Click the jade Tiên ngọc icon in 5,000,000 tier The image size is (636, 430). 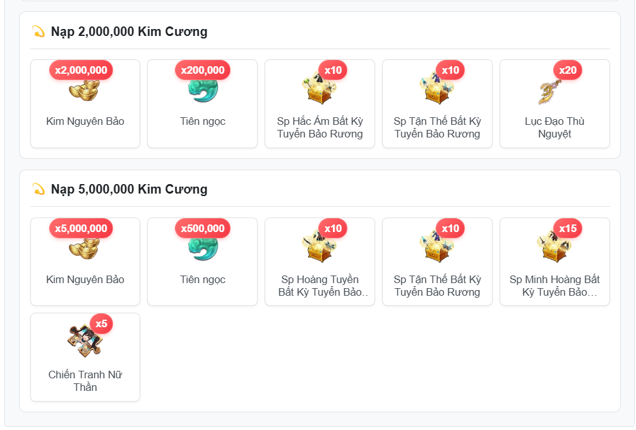click(203, 248)
